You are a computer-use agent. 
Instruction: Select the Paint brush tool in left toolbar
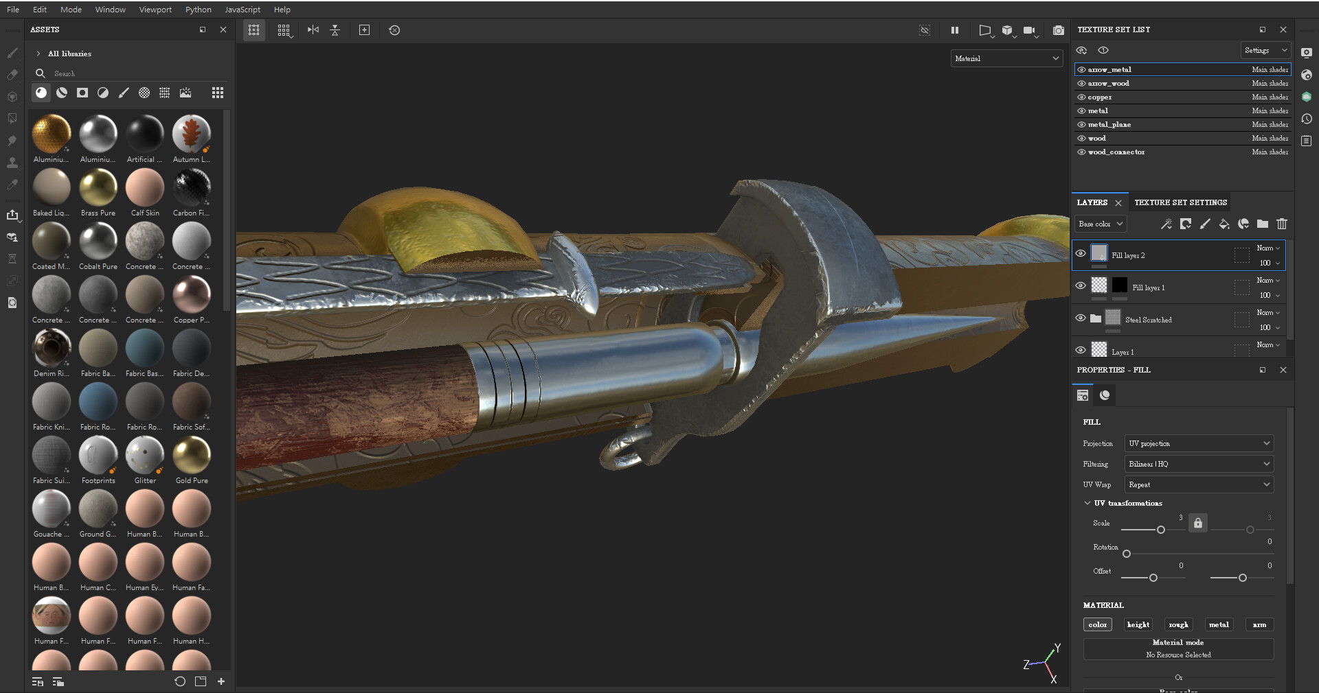[12, 53]
